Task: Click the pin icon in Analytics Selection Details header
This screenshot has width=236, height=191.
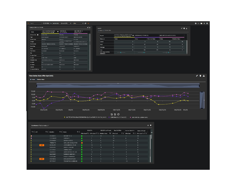Action: coord(88,27)
